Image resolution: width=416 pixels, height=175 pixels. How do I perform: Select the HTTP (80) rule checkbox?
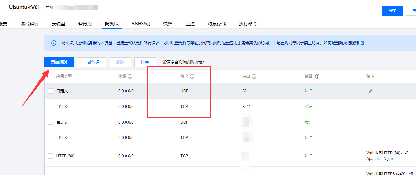point(51,156)
